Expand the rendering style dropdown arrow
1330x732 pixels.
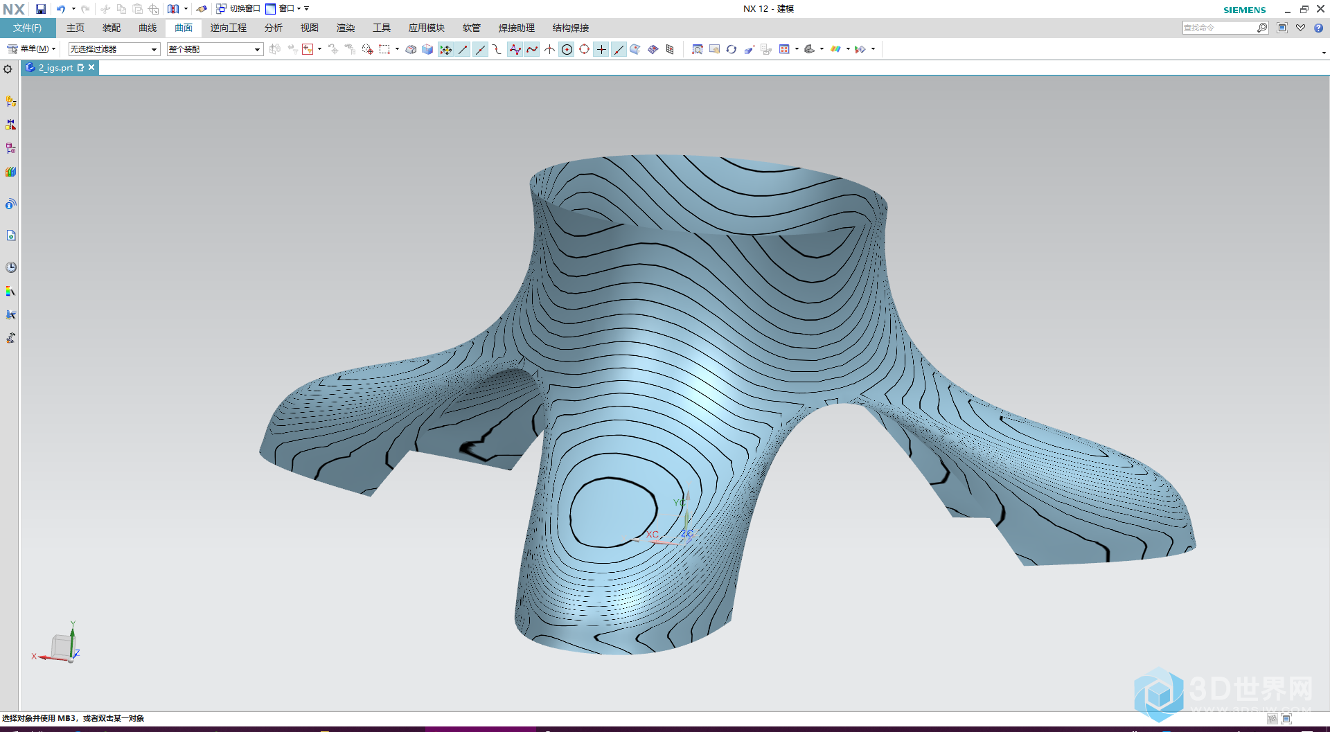(x=822, y=49)
